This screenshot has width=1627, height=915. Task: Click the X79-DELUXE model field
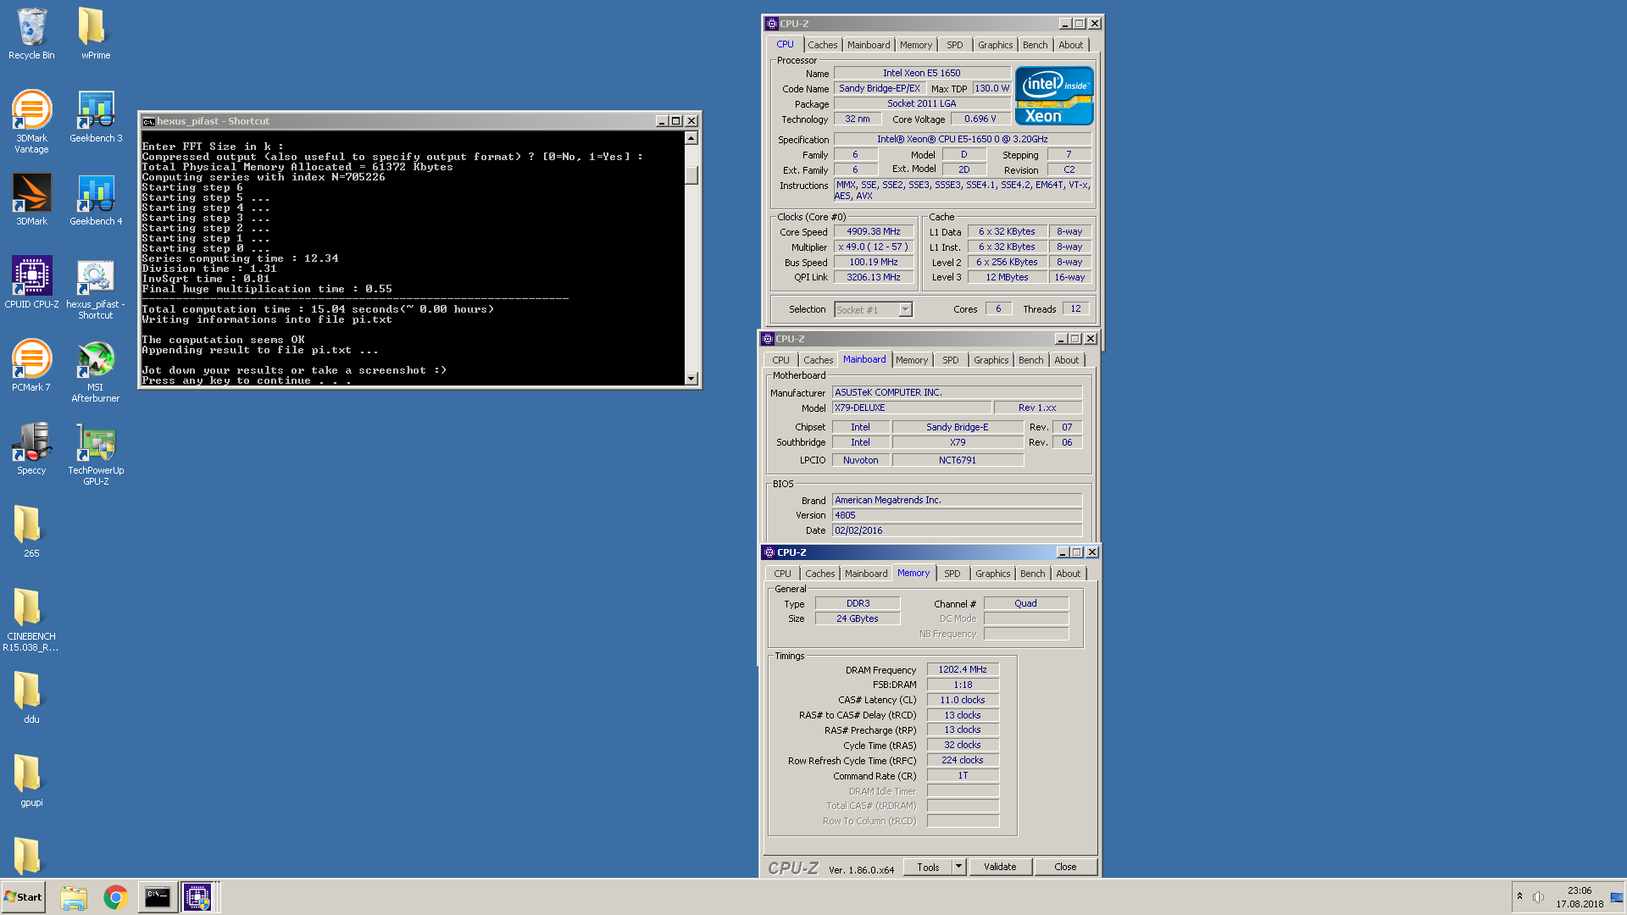[x=911, y=408]
